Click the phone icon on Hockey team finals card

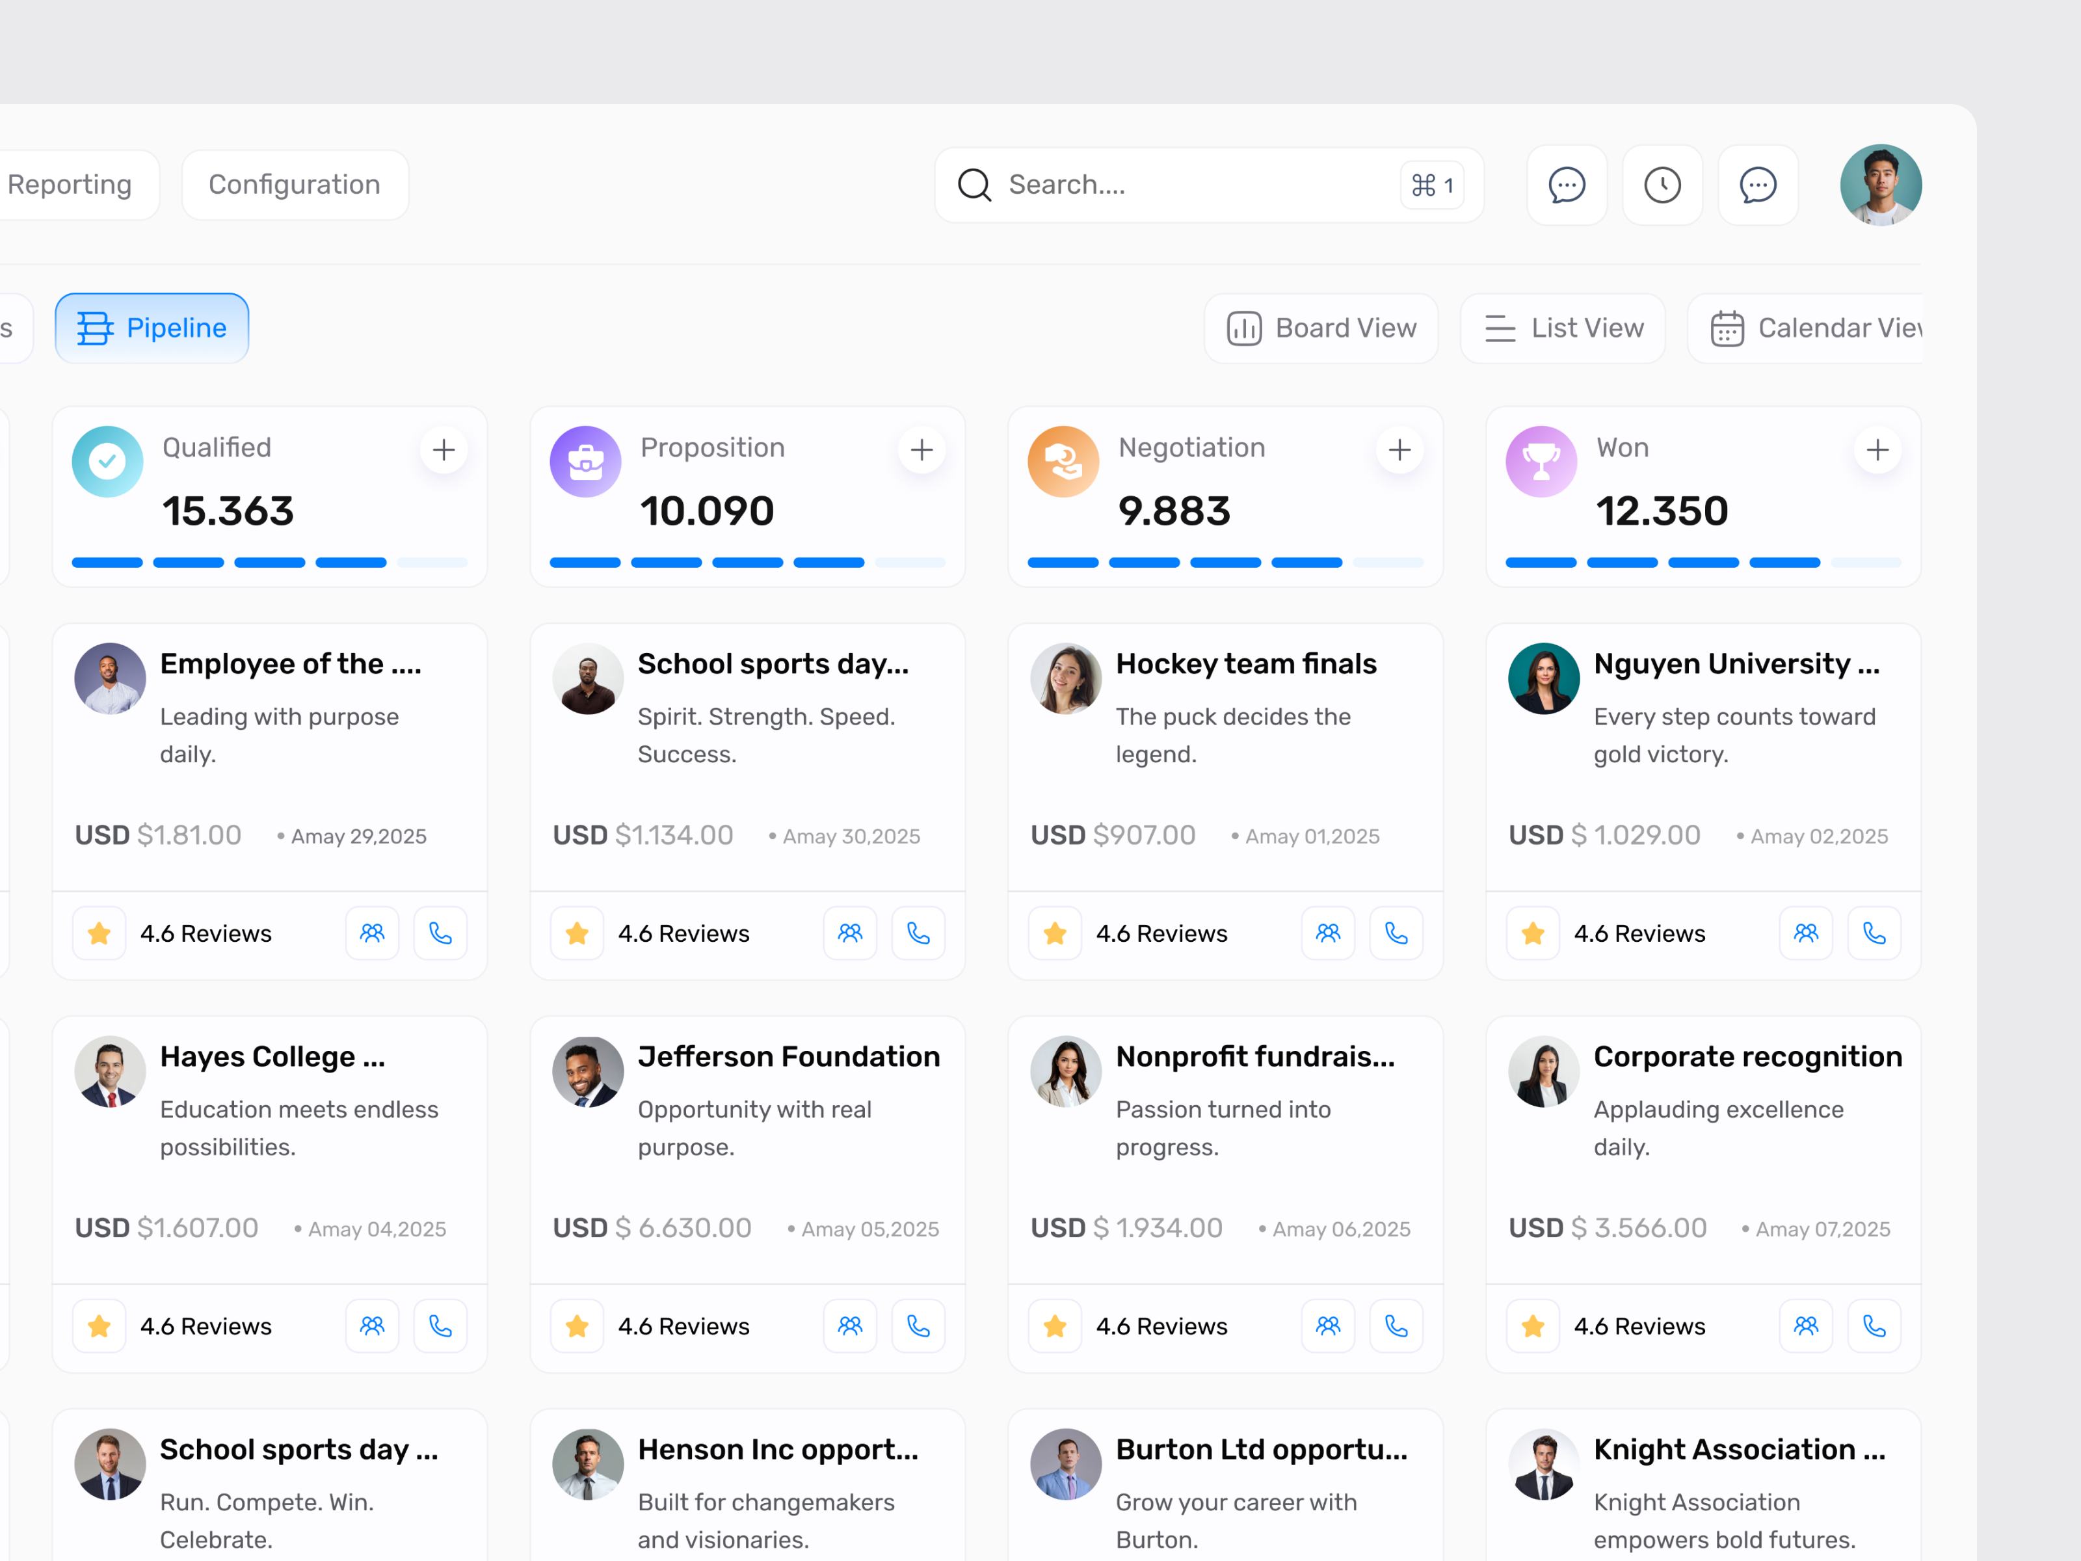tap(1396, 933)
